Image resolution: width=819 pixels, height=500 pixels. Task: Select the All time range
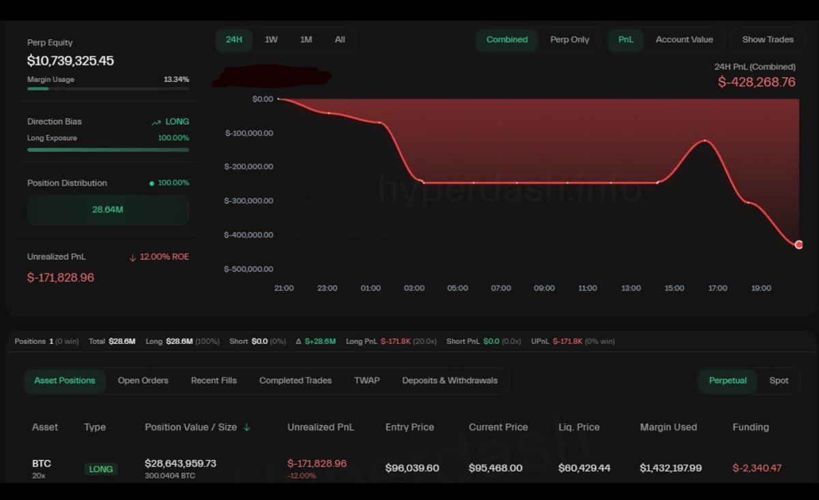click(340, 40)
